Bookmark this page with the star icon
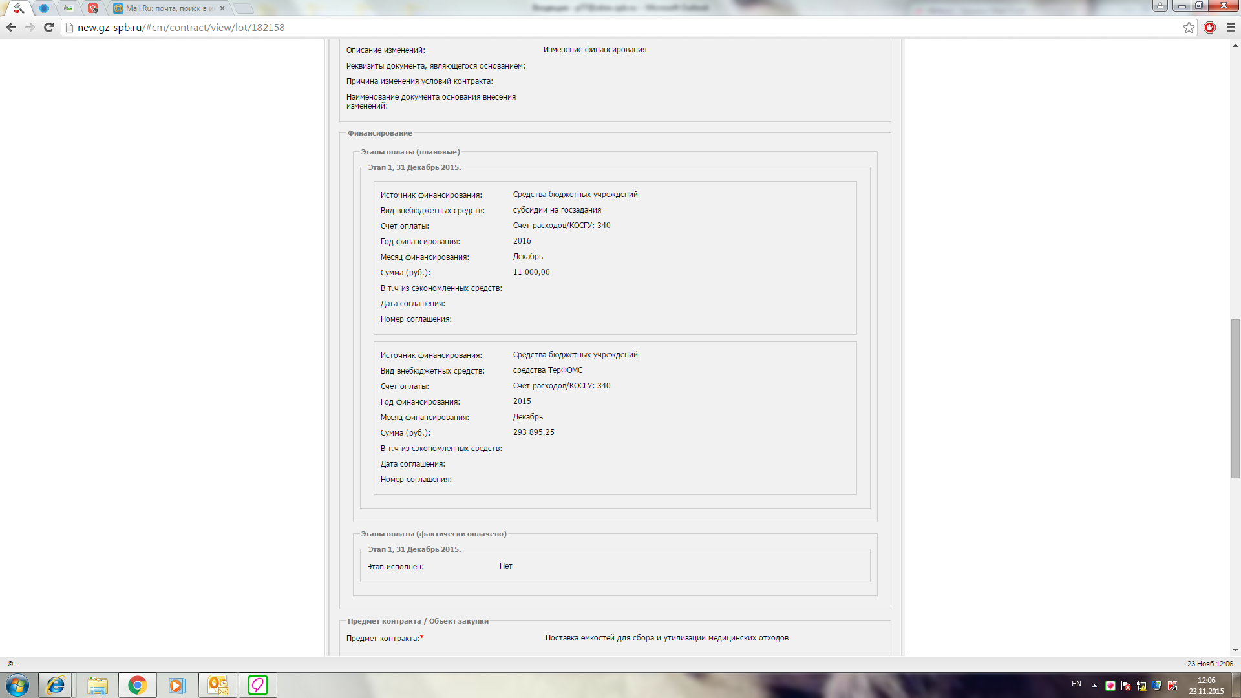Screen dimensions: 1241x698 (x=1189, y=28)
